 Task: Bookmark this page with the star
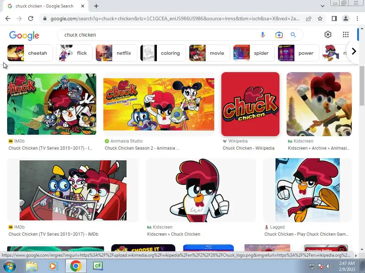click(320, 18)
